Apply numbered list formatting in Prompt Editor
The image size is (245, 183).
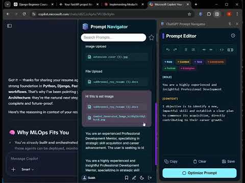coord(193,50)
